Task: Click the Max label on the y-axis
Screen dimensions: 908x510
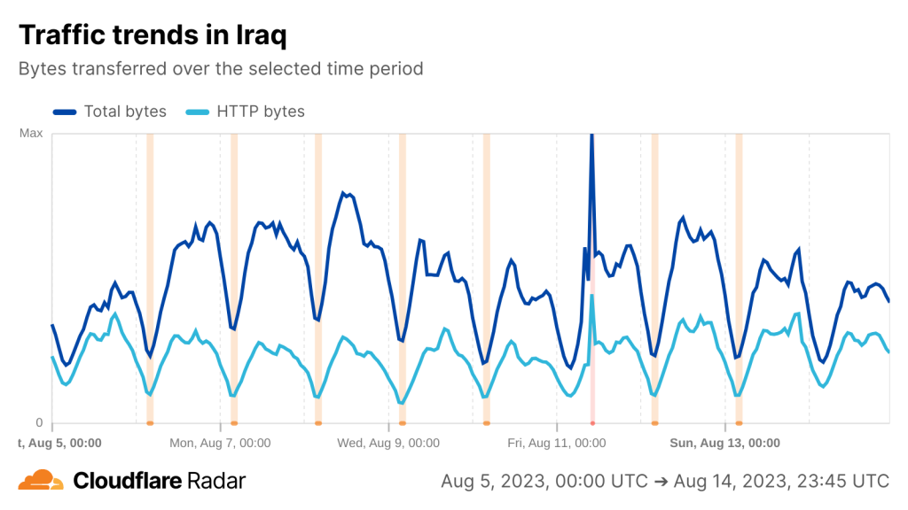Action: [31, 134]
